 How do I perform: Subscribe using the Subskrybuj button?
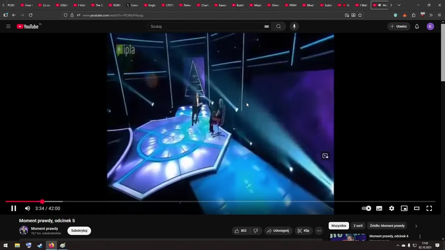click(79, 231)
